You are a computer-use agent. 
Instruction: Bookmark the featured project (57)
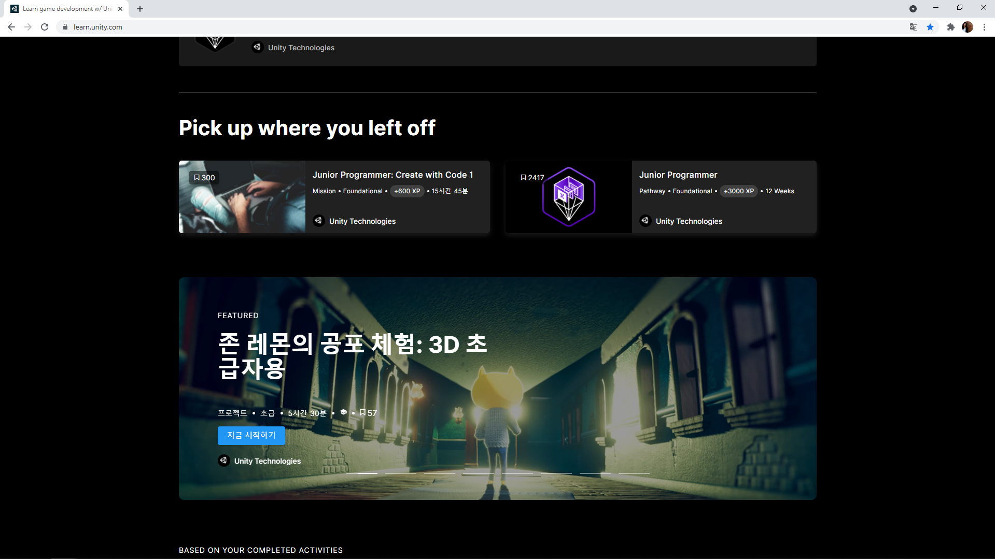click(x=368, y=413)
